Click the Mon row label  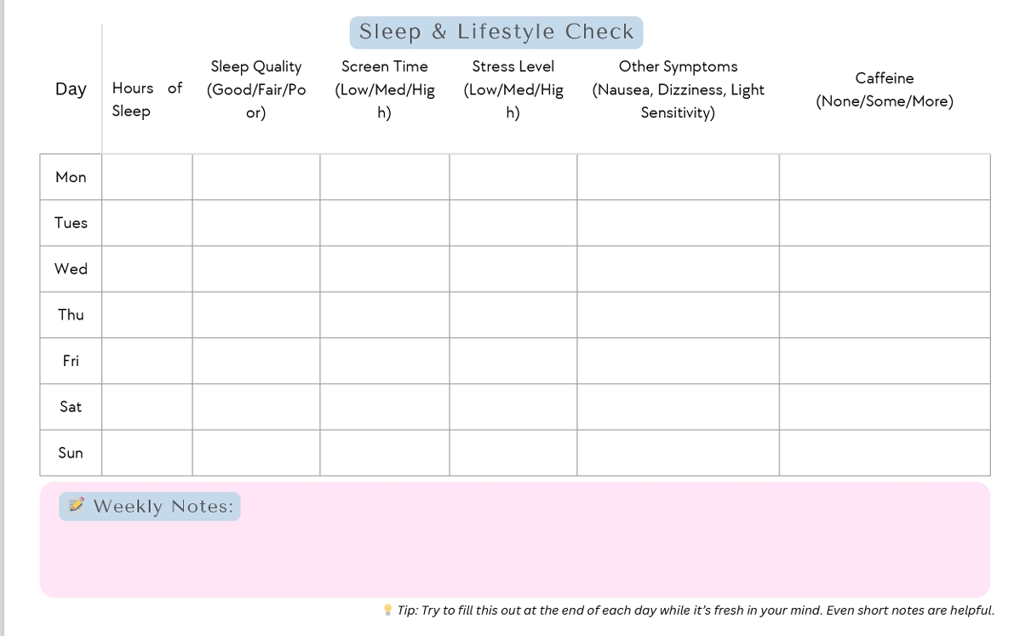71,177
